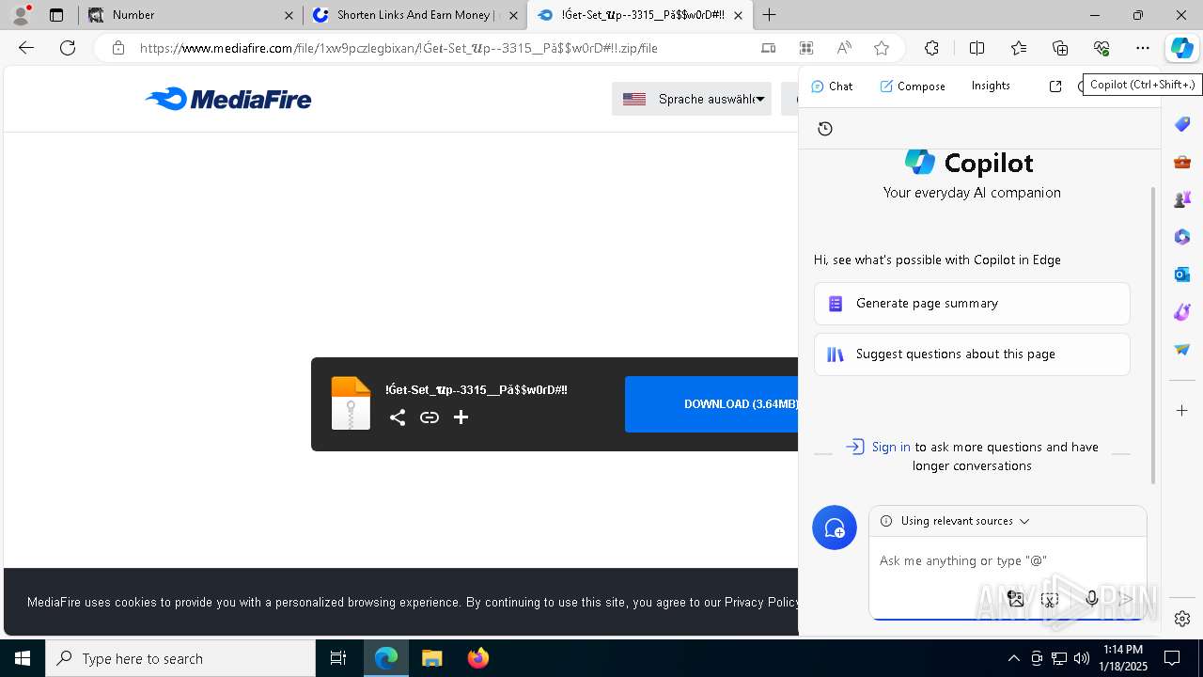The width and height of the screenshot is (1203, 677).
Task: Click the DOWNLOAD (3.64MB) button
Action: click(x=711, y=404)
